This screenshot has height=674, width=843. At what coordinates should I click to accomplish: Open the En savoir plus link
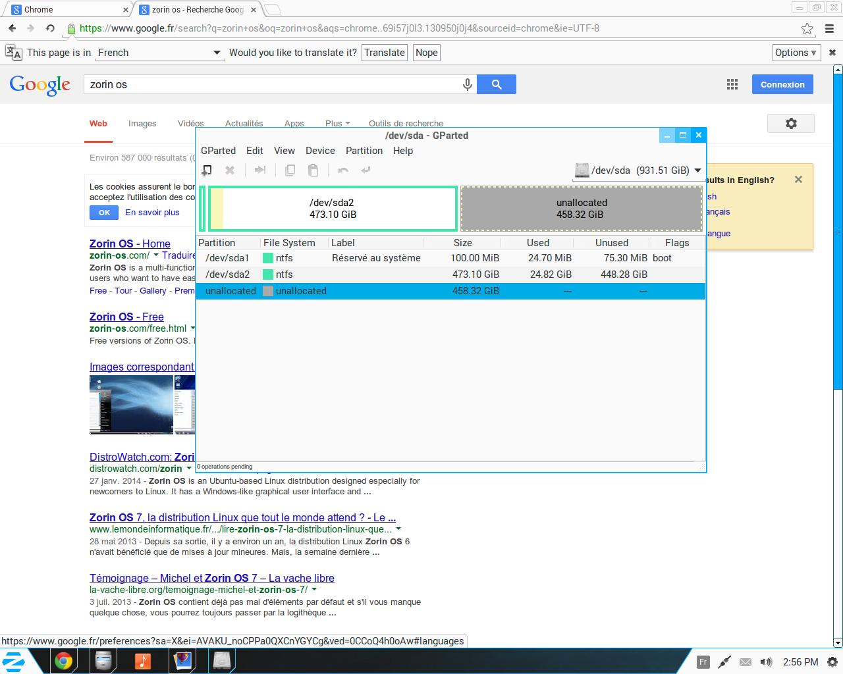pos(152,213)
